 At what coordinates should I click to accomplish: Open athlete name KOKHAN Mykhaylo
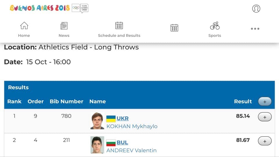point(132,126)
